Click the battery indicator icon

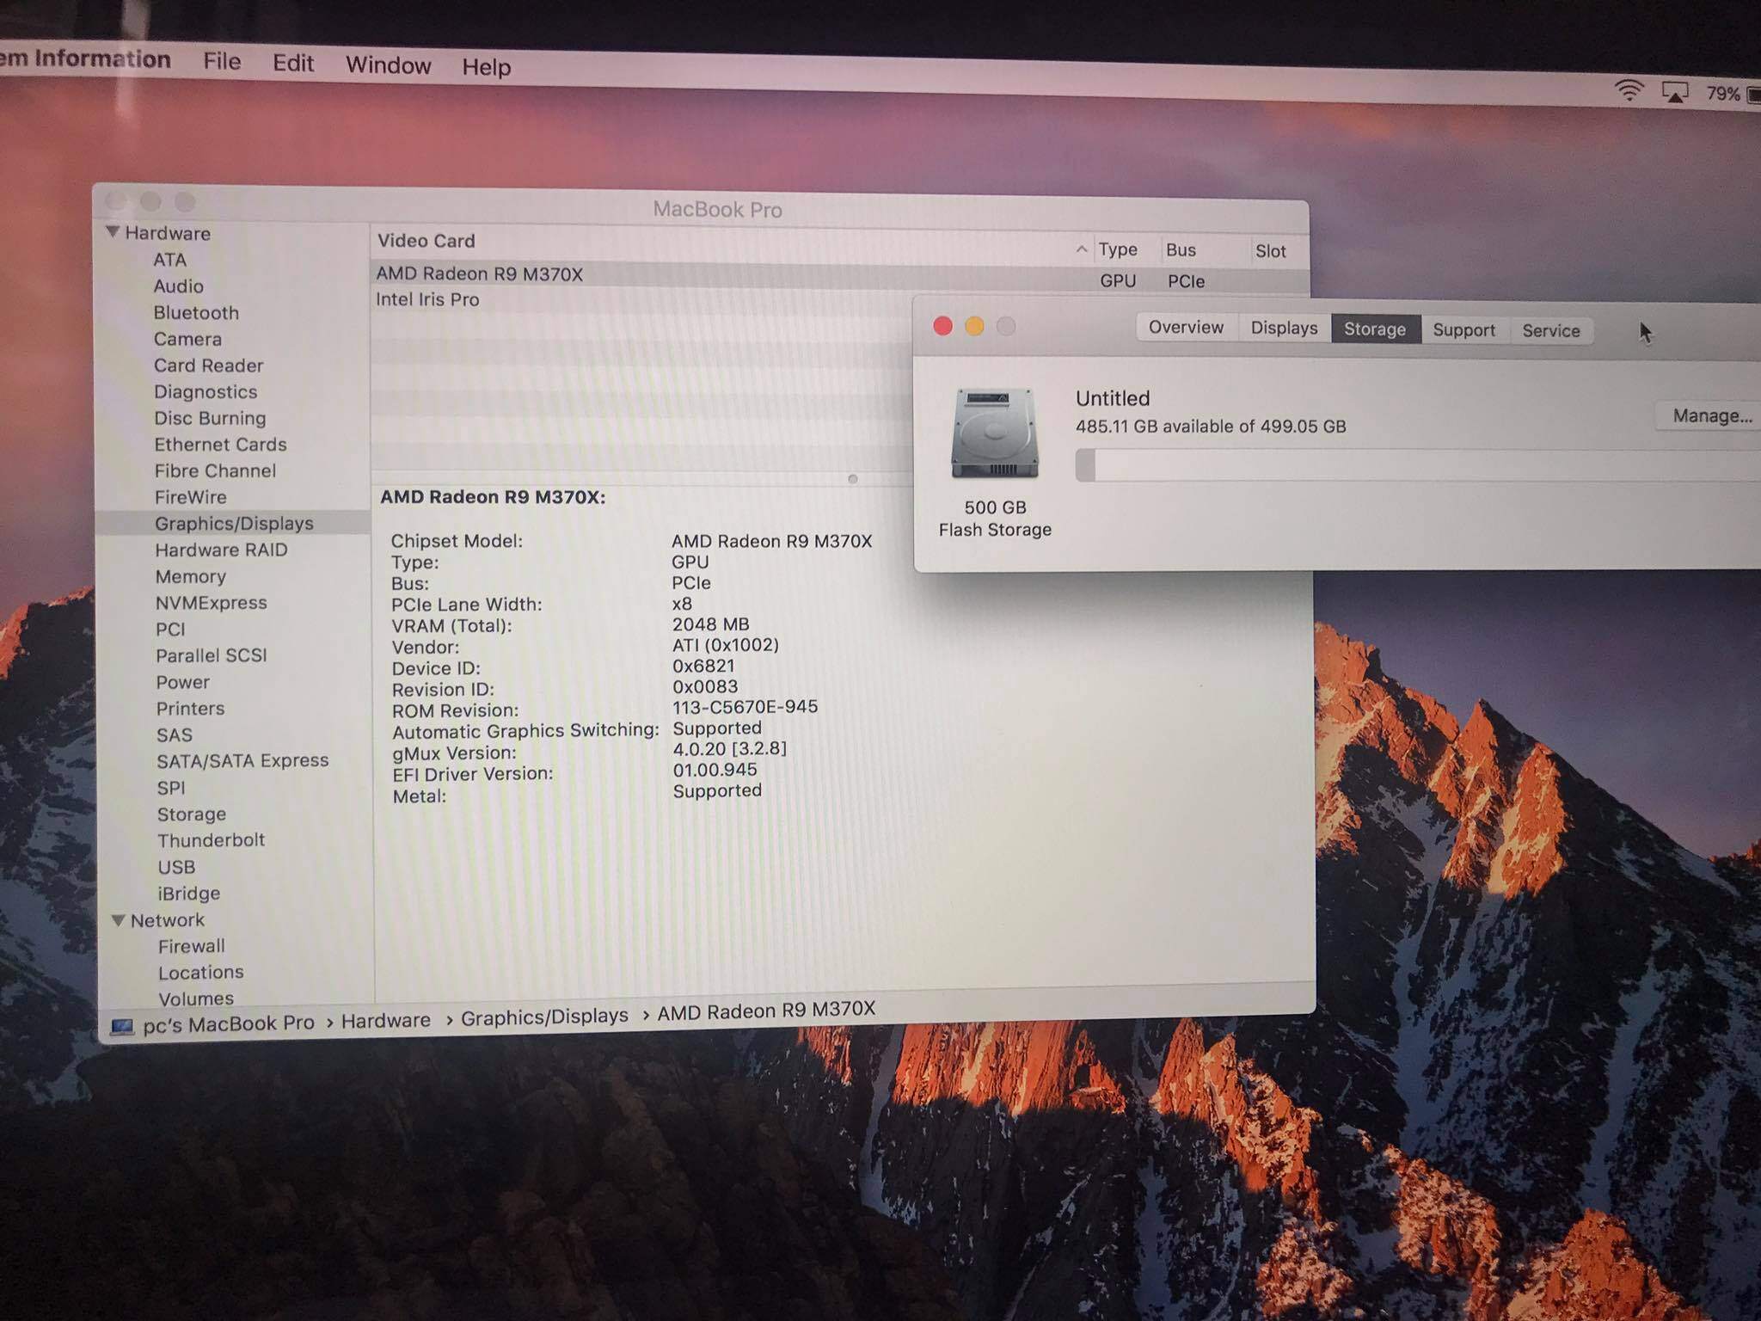[1753, 95]
